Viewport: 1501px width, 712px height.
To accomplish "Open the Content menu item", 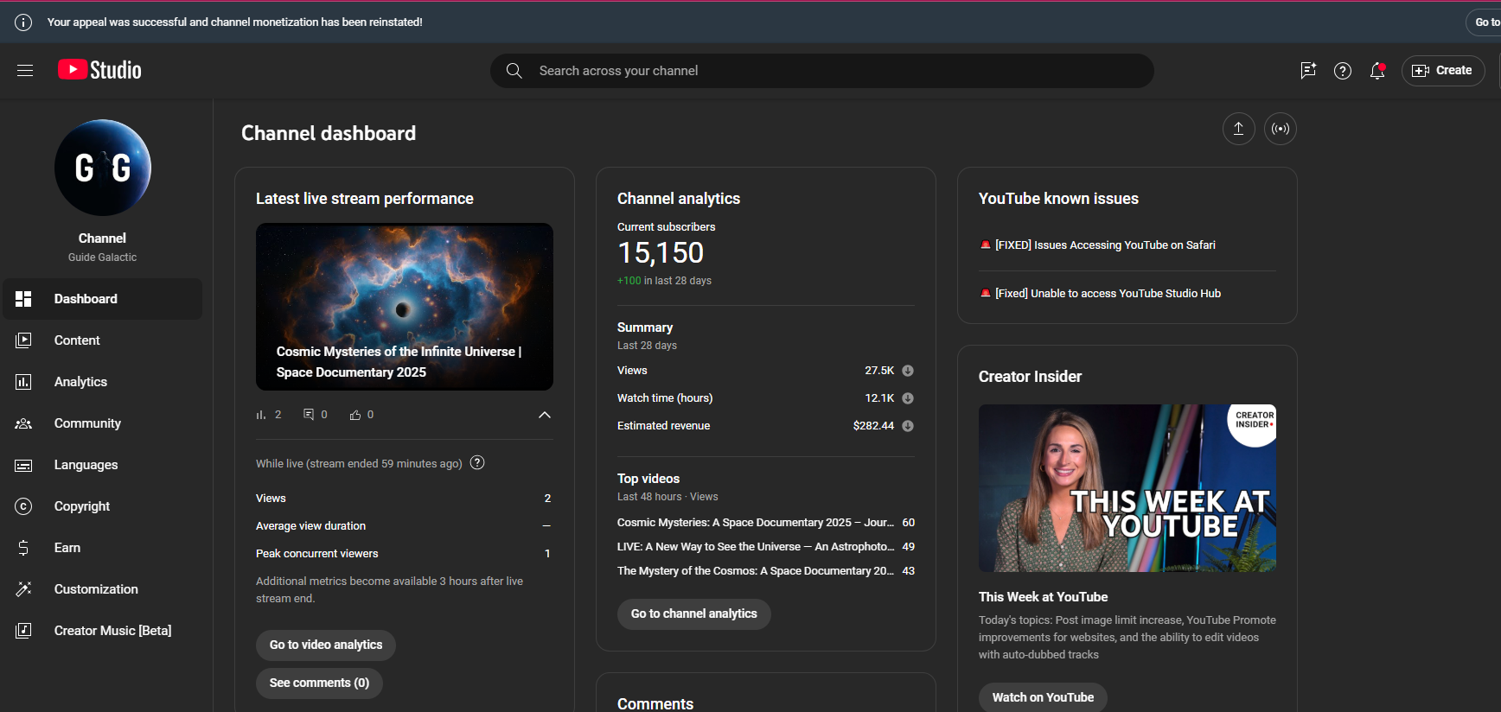I will [103, 340].
